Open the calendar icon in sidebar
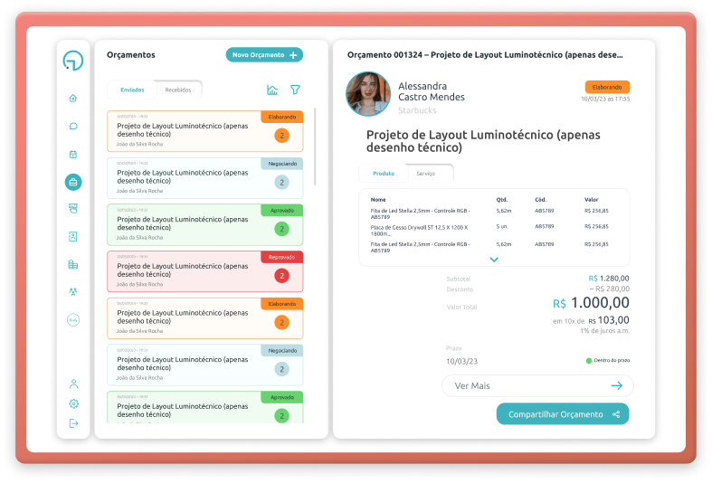The image size is (712, 483). (x=73, y=154)
